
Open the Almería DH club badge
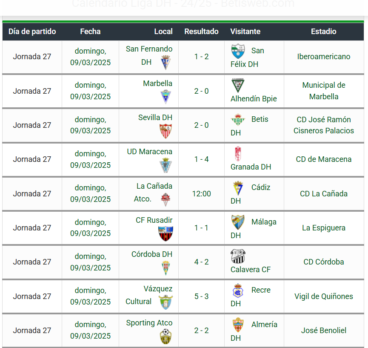[x=238, y=325]
